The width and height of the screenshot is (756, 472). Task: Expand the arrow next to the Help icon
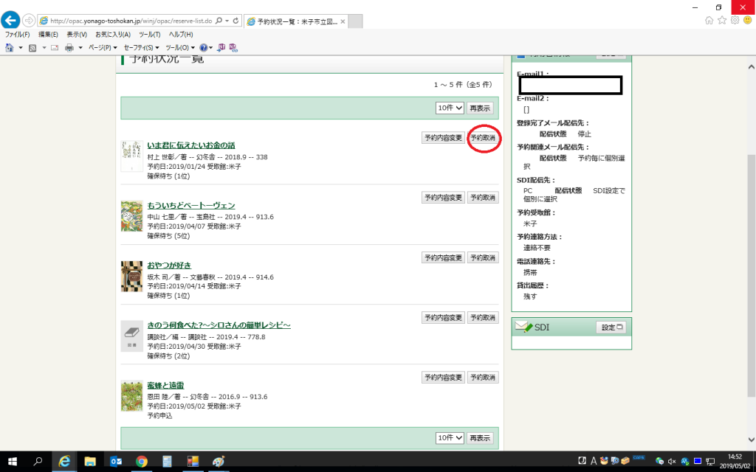coord(210,48)
